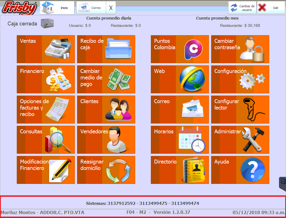Viewport: 286px width, 218px height.
Task: Open the Correo envelope tile
Action: (x=180, y=110)
